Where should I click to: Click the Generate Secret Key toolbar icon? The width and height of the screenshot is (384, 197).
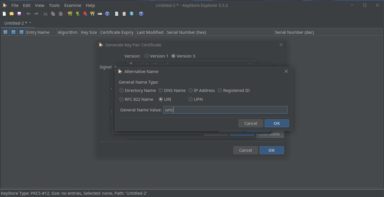pos(77,14)
